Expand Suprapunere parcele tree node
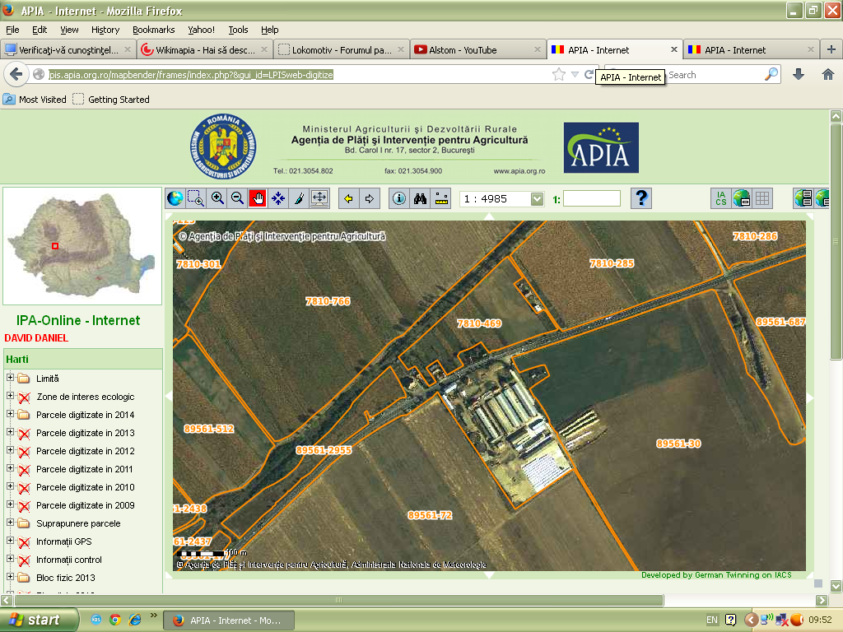This screenshot has height=632, width=843. 10,523
